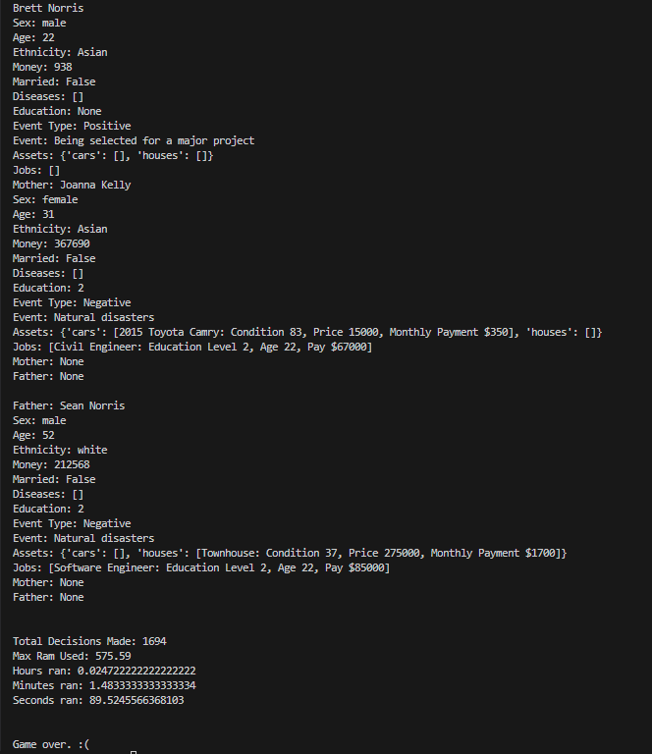Image resolution: width=652 pixels, height=754 pixels.
Task: Click the 'Minutes ran' output line
Action: [x=104, y=685]
